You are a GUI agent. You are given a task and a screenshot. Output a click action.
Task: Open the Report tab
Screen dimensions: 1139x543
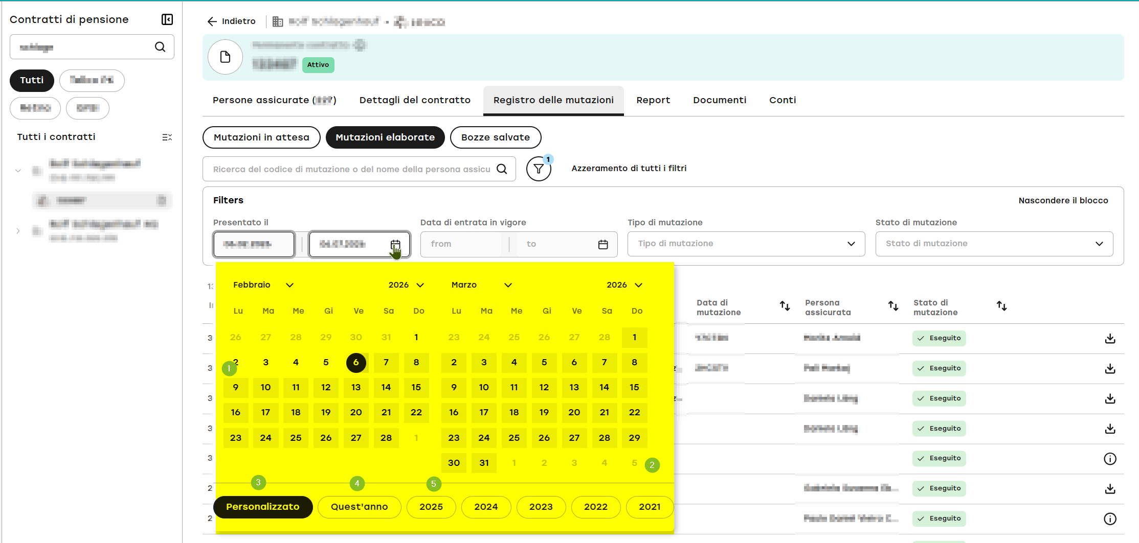coord(653,101)
